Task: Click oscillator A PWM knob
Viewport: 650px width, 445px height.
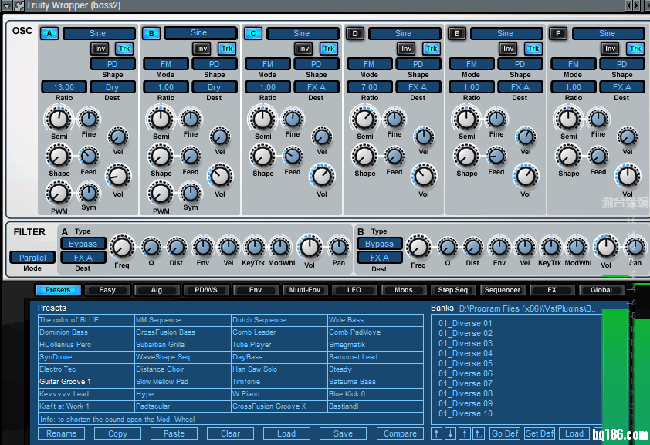Action: tap(59, 193)
